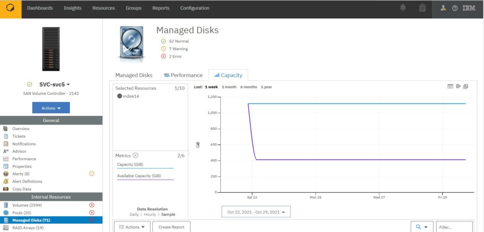The width and height of the screenshot is (484, 232).
Task: Click the blue capacity line in the chart
Action: (356, 104)
